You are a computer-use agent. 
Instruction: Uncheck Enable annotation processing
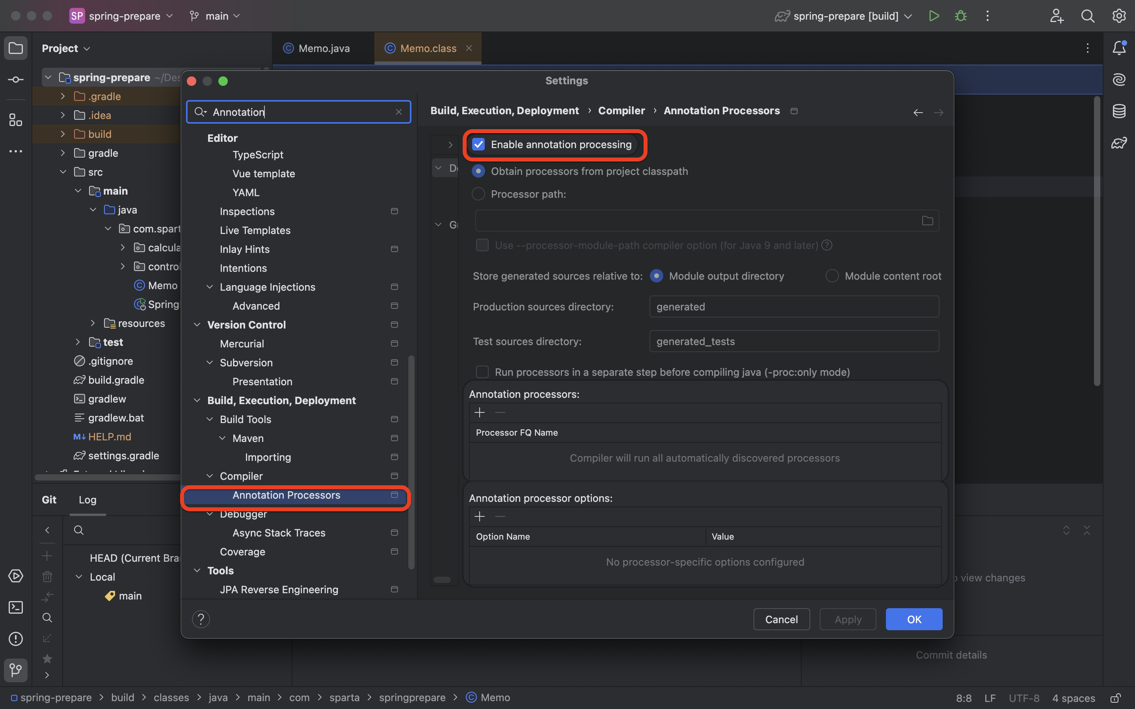pos(478,145)
